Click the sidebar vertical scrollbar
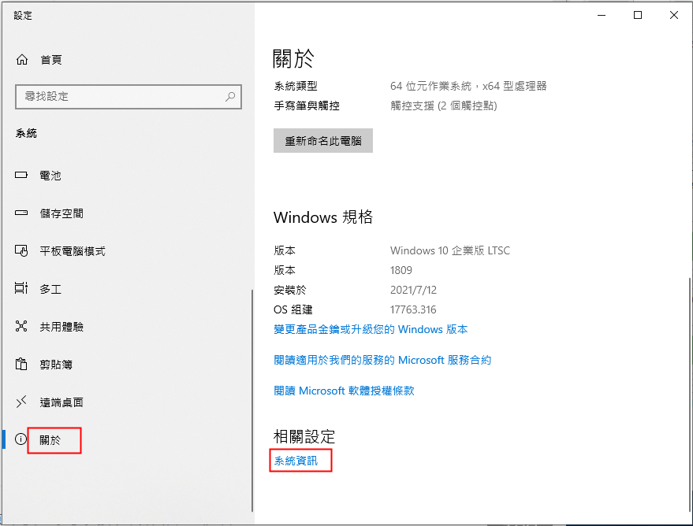Screen dimensions: 693x526 tap(252, 401)
